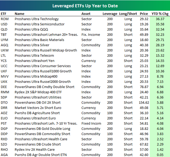Click the AGQ ticker cell
170x157 pixels.
pos(5,45)
